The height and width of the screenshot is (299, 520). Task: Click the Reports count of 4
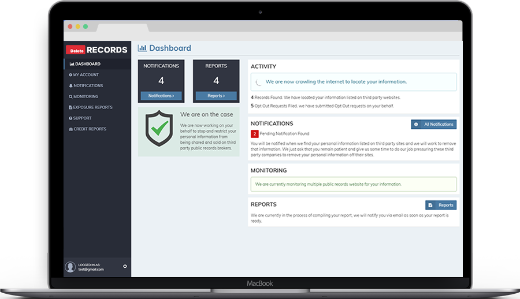tap(216, 81)
